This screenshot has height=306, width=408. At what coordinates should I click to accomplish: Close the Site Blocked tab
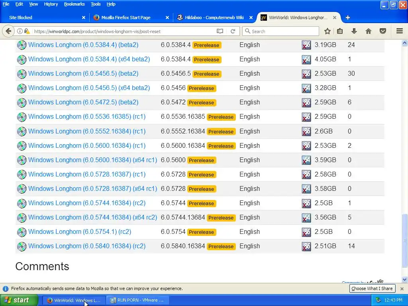pyautogui.click(x=84, y=18)
